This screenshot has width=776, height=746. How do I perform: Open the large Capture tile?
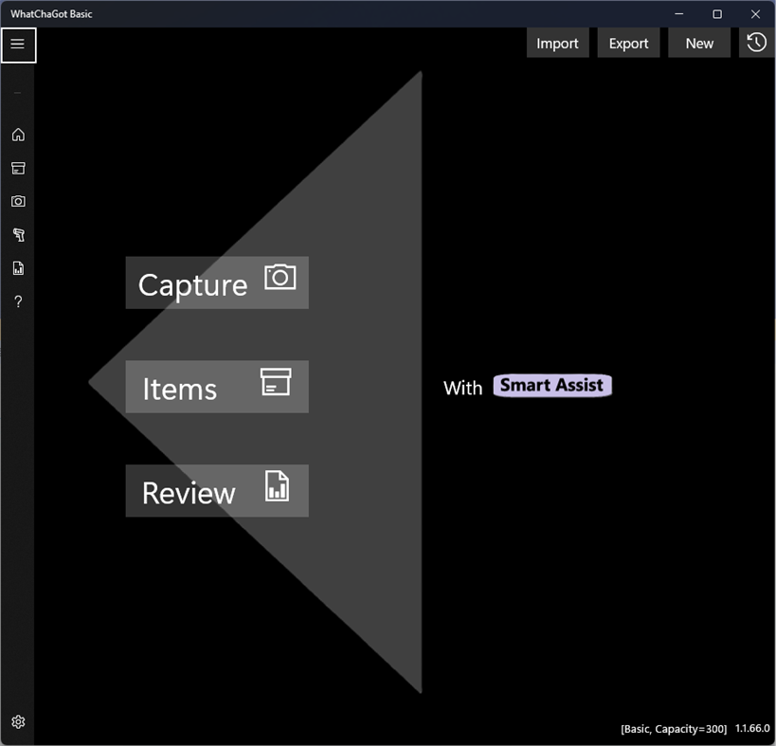point(217,282)
